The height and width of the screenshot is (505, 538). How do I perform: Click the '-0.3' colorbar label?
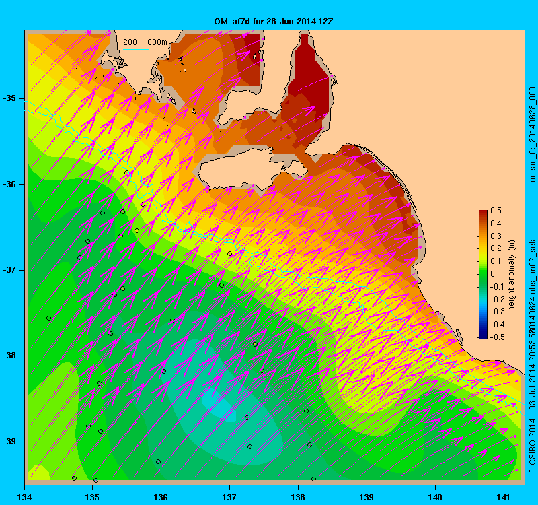point(497,312)
